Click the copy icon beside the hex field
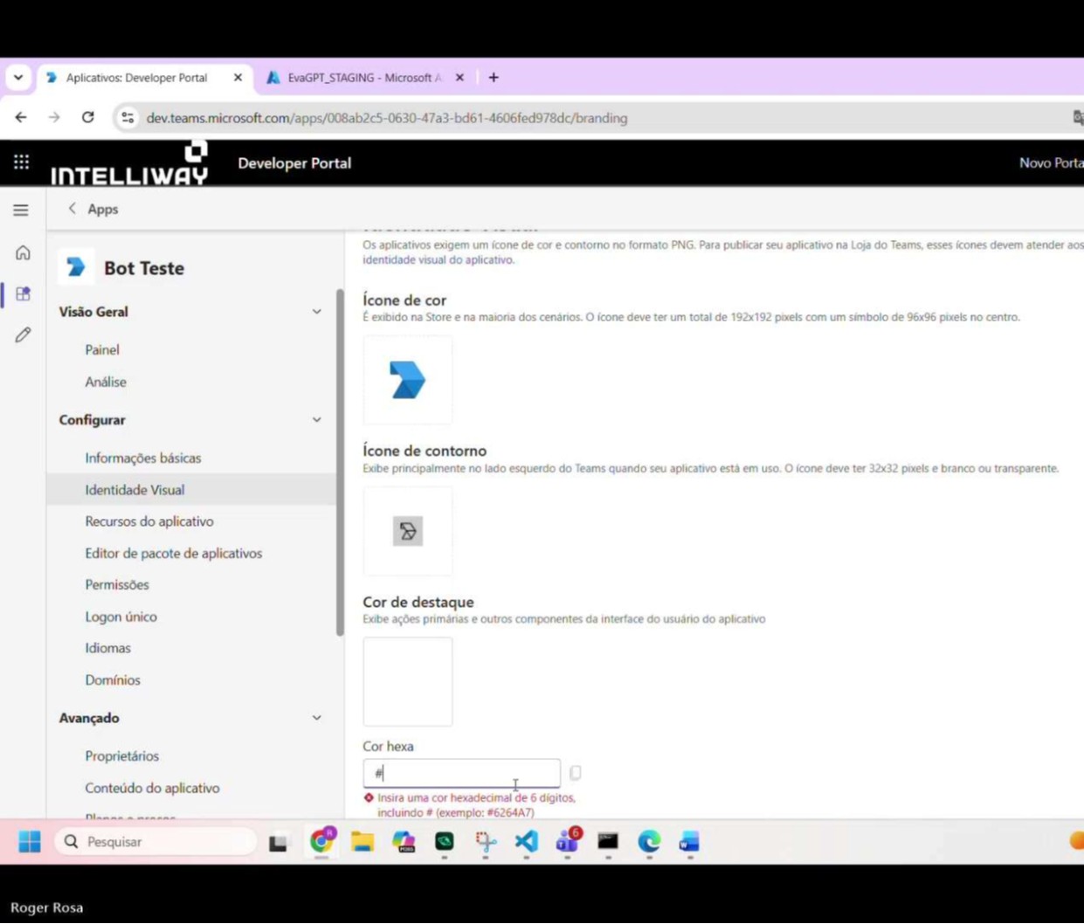Viewport: 1084px width, 924px height. 575,773
